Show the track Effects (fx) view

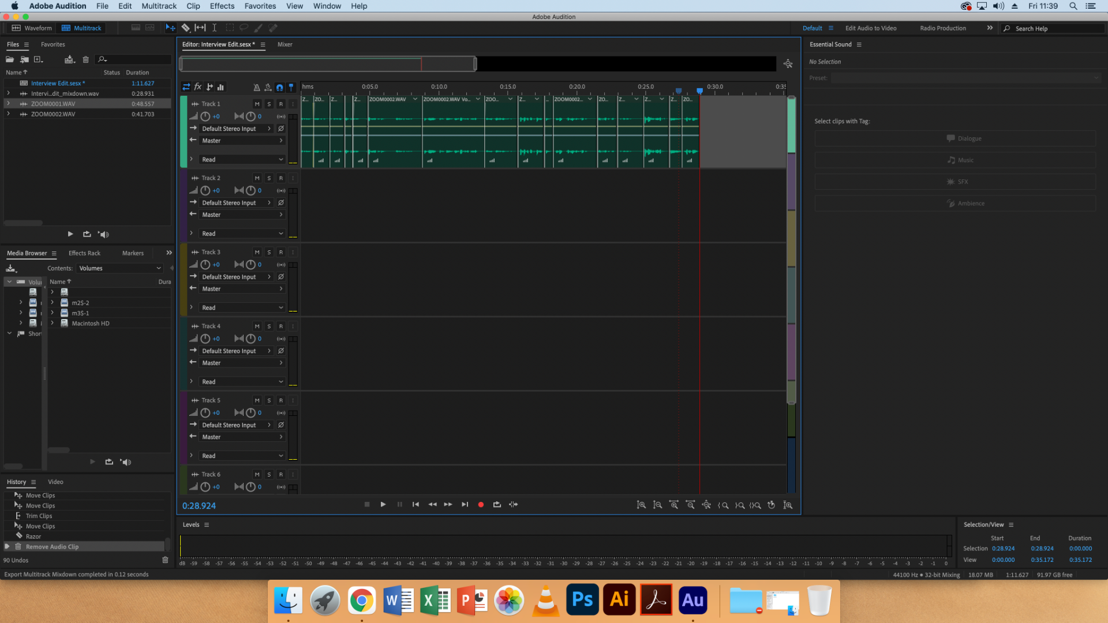tap(198, 87)
